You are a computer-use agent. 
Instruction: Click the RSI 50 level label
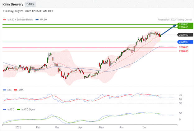click(181, 99)
